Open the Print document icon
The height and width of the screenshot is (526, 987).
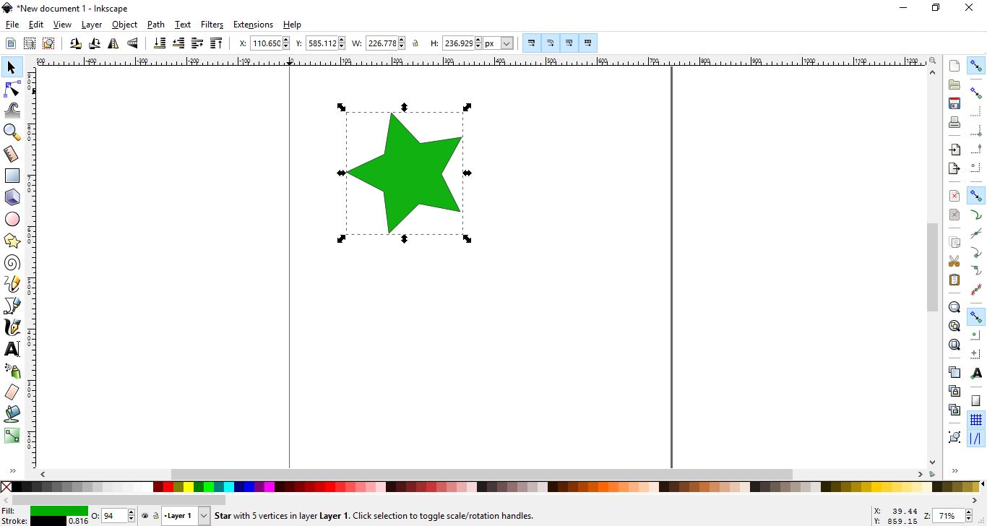954,122
